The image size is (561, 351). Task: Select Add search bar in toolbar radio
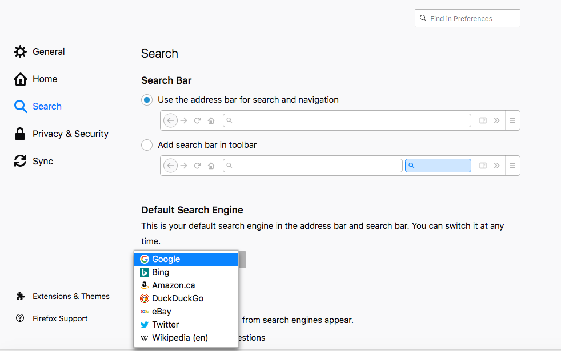click(x=147, y=145)
